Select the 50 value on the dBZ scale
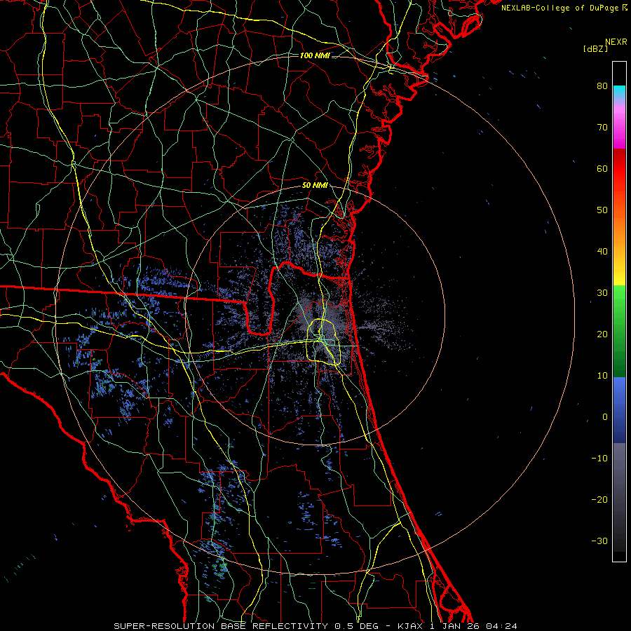Image resolution: width=631 pixels, height=631 pixels. coord(602,210)
